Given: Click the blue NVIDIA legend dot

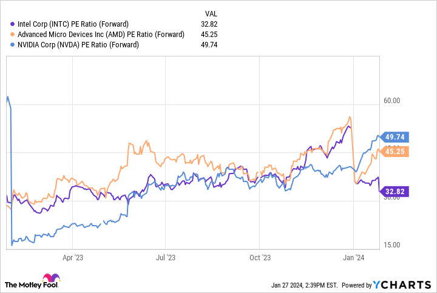Looking at the screenshot, I should point(12,44).
